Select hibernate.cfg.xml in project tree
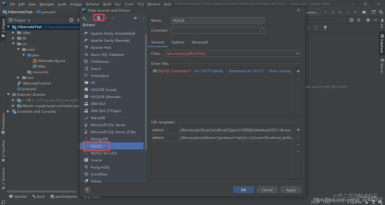 point(51,61)
